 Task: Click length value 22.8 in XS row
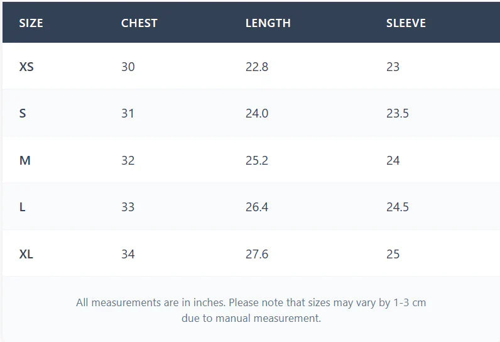(x=256, y=67)
